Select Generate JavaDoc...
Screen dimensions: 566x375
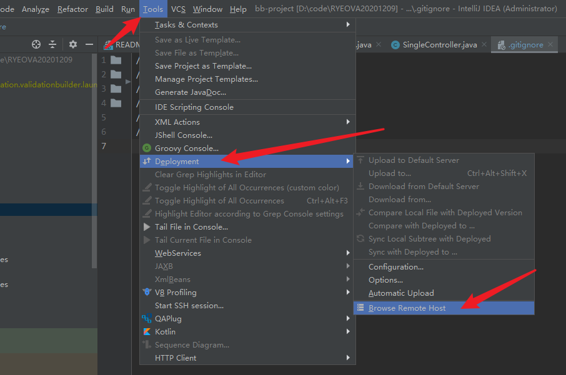point(247,92)
